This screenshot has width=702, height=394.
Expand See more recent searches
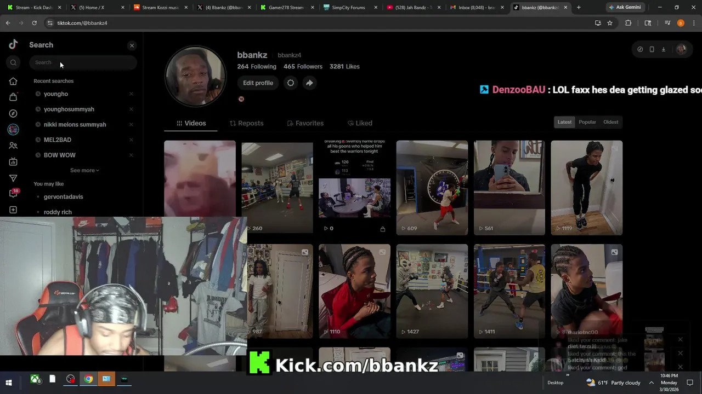84,170
